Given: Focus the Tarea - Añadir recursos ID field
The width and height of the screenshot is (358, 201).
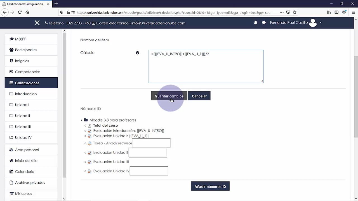Looking at the screenshot, I should coord(151,143).
